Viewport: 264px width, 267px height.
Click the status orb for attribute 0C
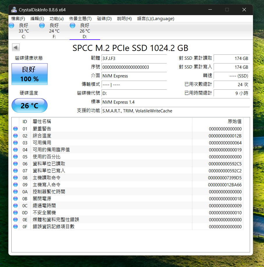click(15, 206)
